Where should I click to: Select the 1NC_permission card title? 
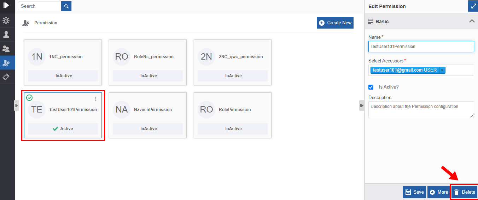(66, 57)
